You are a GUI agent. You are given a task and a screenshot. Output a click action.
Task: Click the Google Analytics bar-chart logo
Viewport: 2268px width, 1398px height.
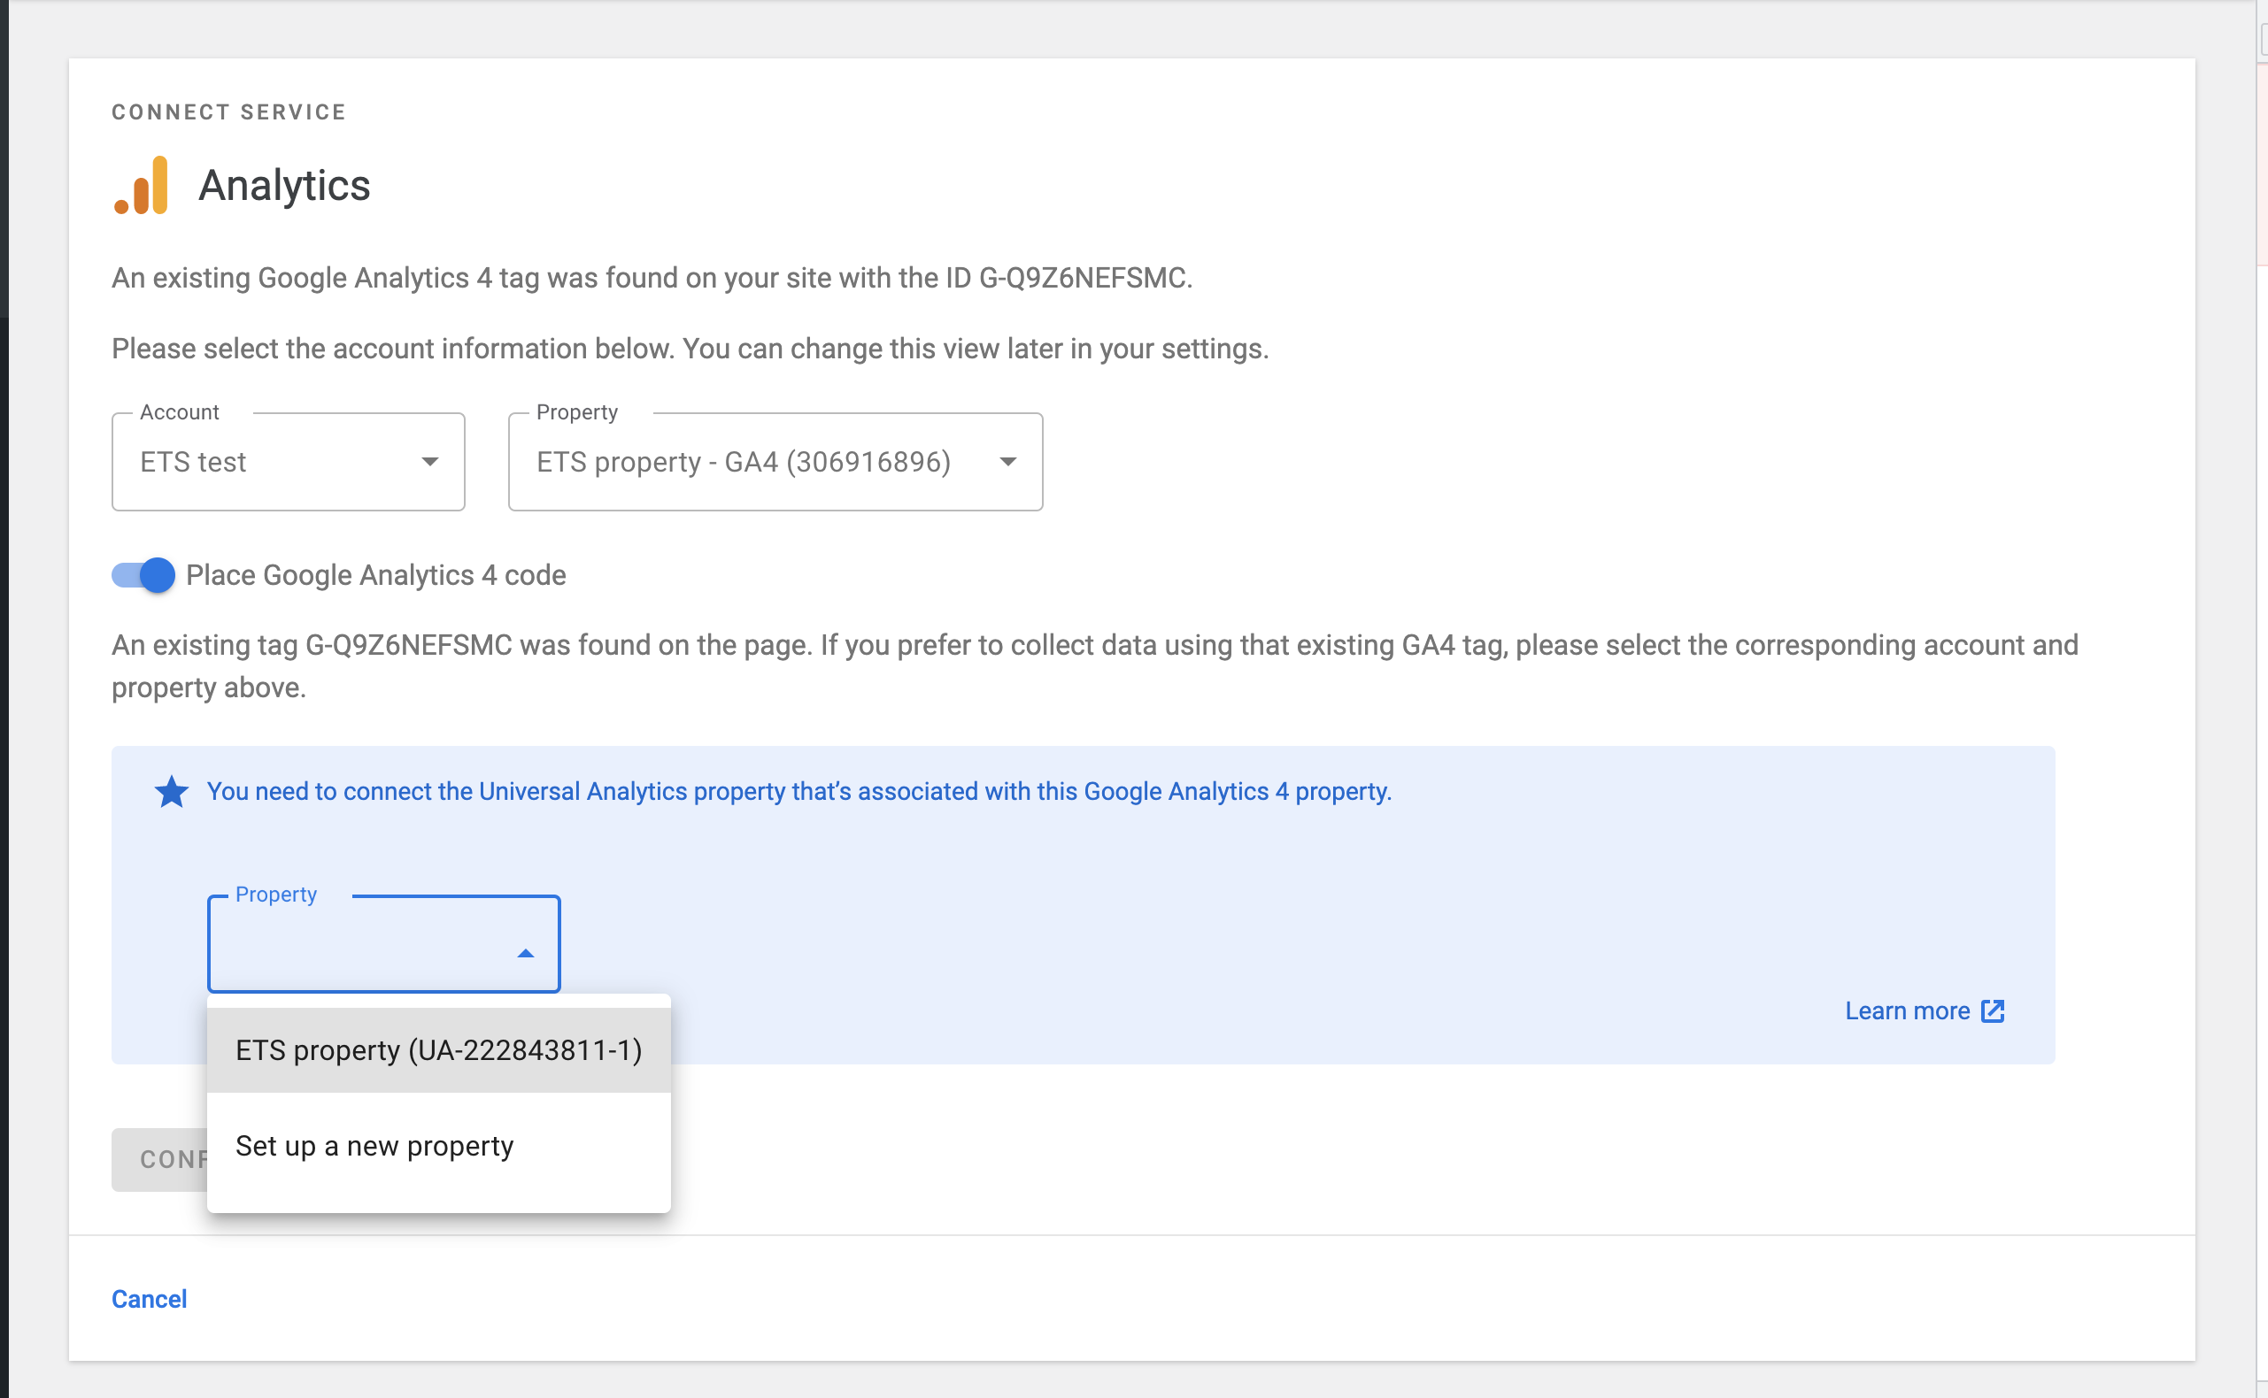click(x=142, y=186)
